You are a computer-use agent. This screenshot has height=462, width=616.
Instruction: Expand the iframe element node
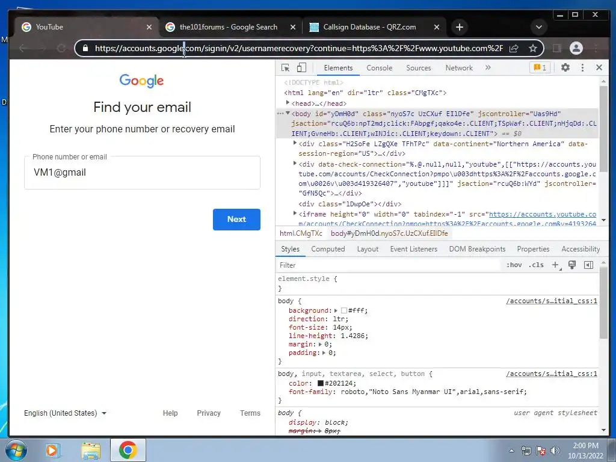coord(295,214)
